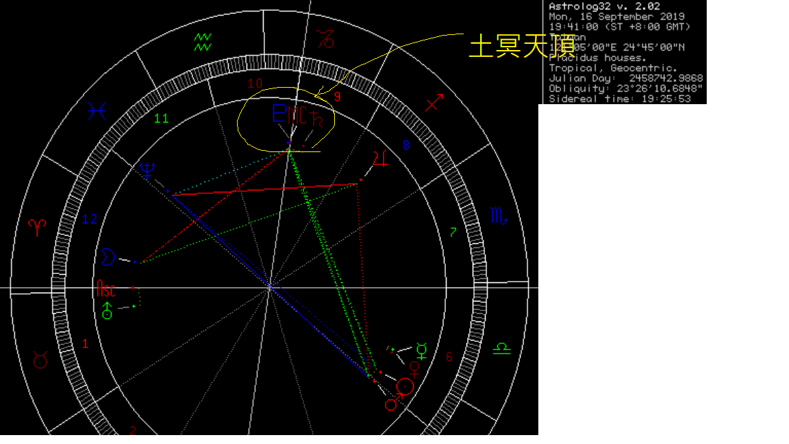
Task: Click the red Capricorn zodiac glyph
Action: (325, 39)
